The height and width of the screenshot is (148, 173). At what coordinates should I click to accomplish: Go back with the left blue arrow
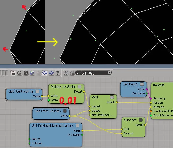45,73
